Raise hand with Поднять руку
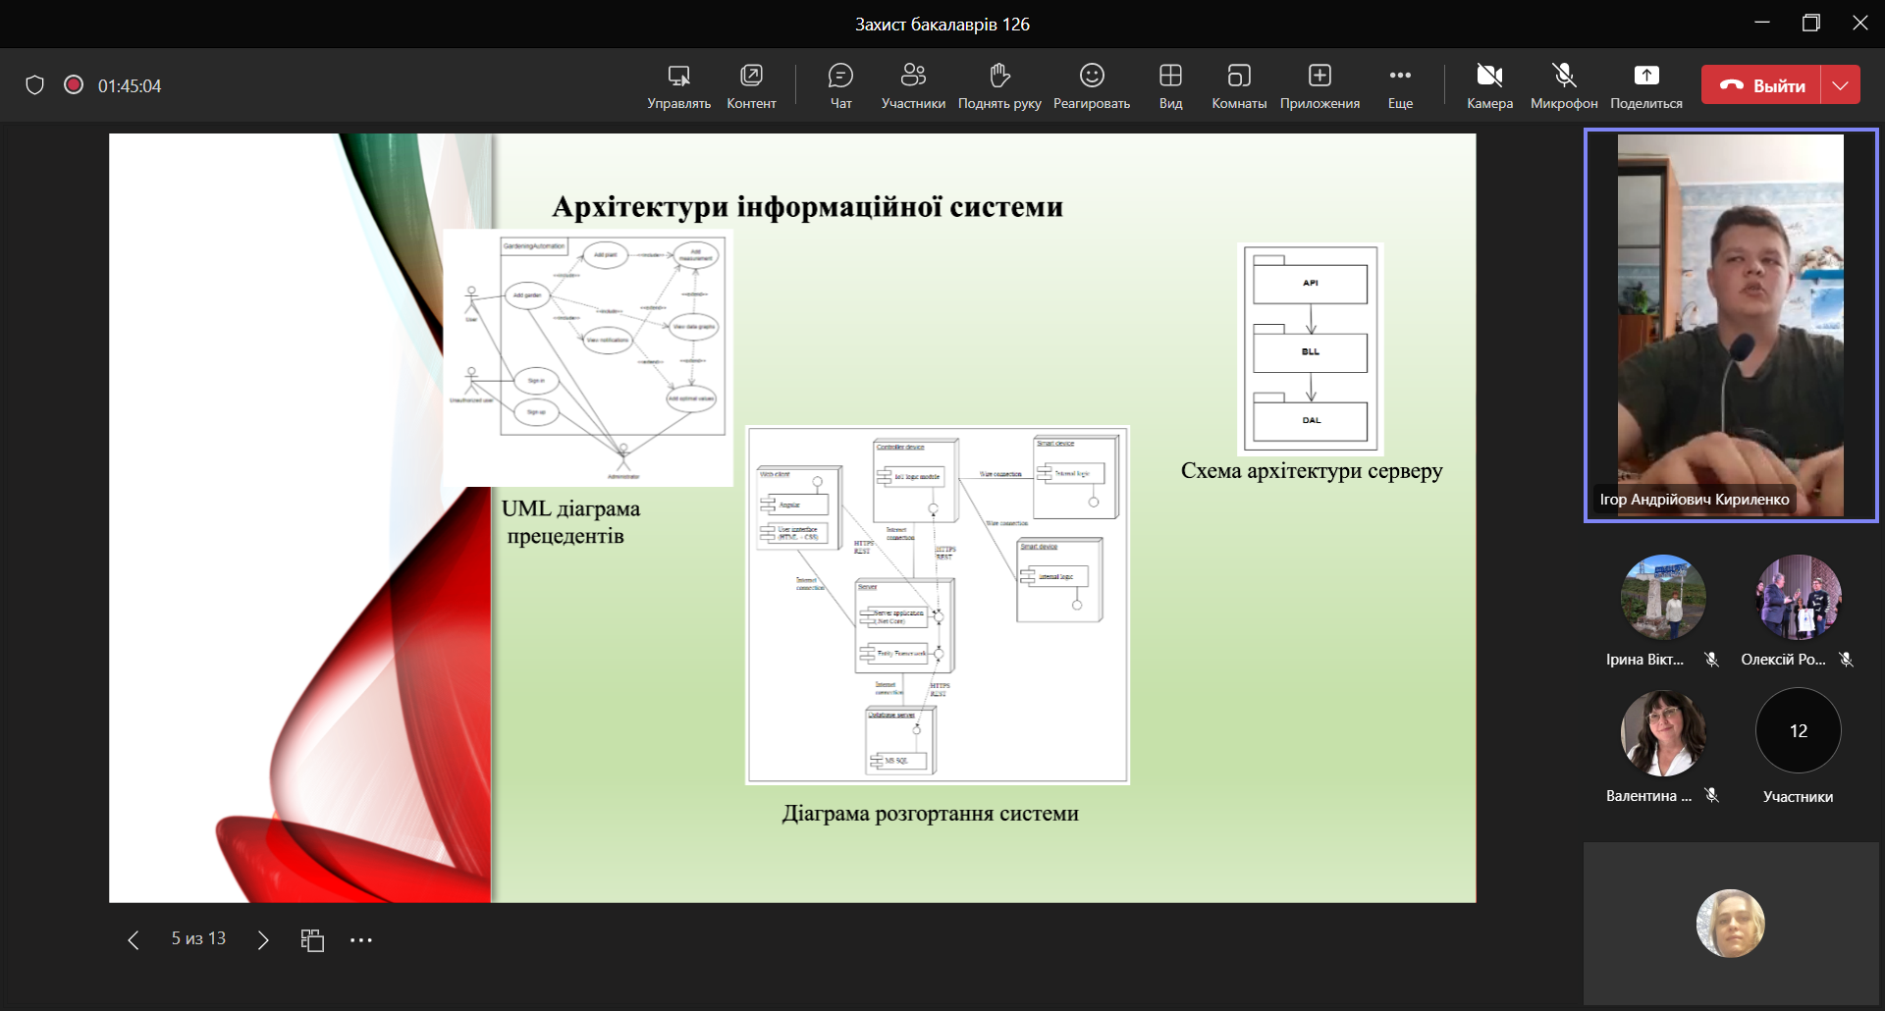This screenshot has height=1011, width=1885. coord(998,85)
